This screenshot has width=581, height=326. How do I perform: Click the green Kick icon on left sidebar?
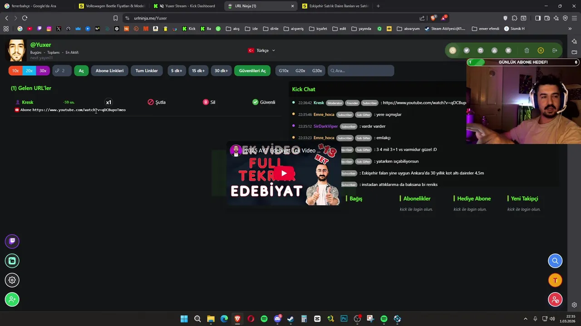12,261
